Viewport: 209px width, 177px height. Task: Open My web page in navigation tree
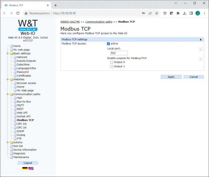click(22, 50)
